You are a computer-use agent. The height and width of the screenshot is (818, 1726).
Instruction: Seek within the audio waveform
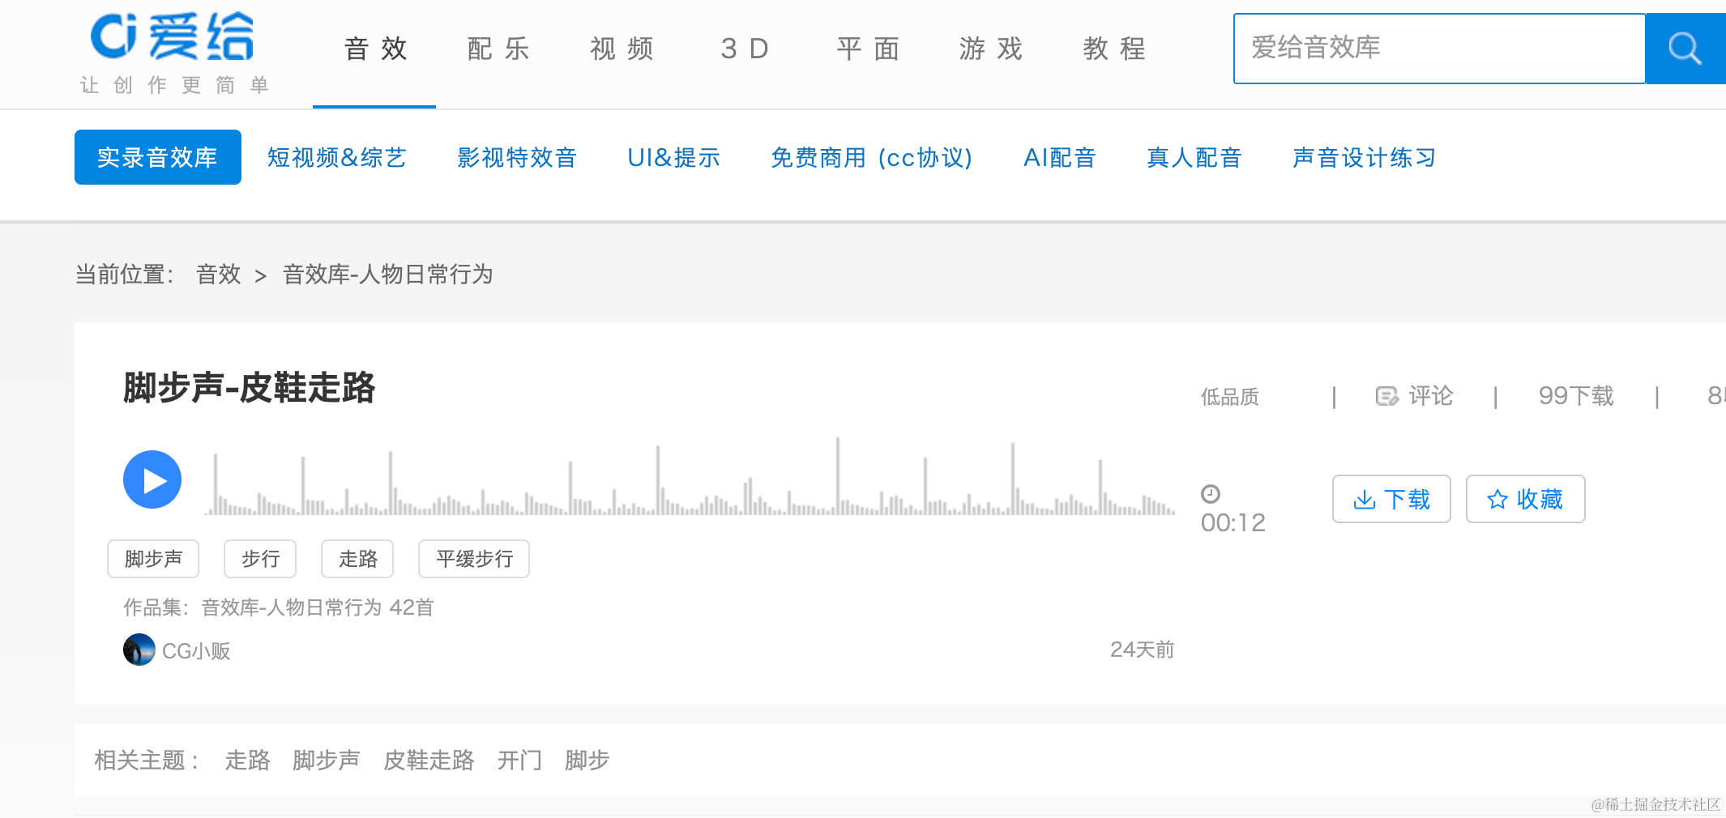point(689,478)
